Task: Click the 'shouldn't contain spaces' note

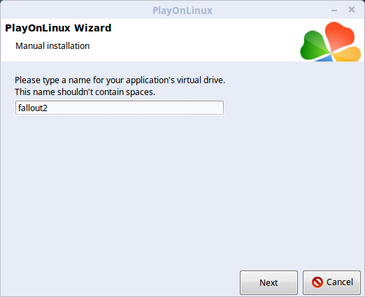Action: tap(85, 92)
